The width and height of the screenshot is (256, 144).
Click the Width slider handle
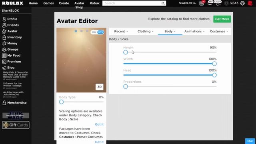(x=214, y=64)
